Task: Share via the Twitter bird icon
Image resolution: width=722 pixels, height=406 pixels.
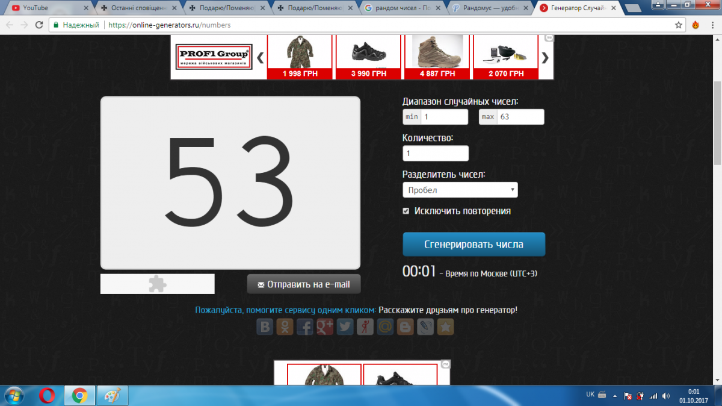Action: tap(345, 327)
